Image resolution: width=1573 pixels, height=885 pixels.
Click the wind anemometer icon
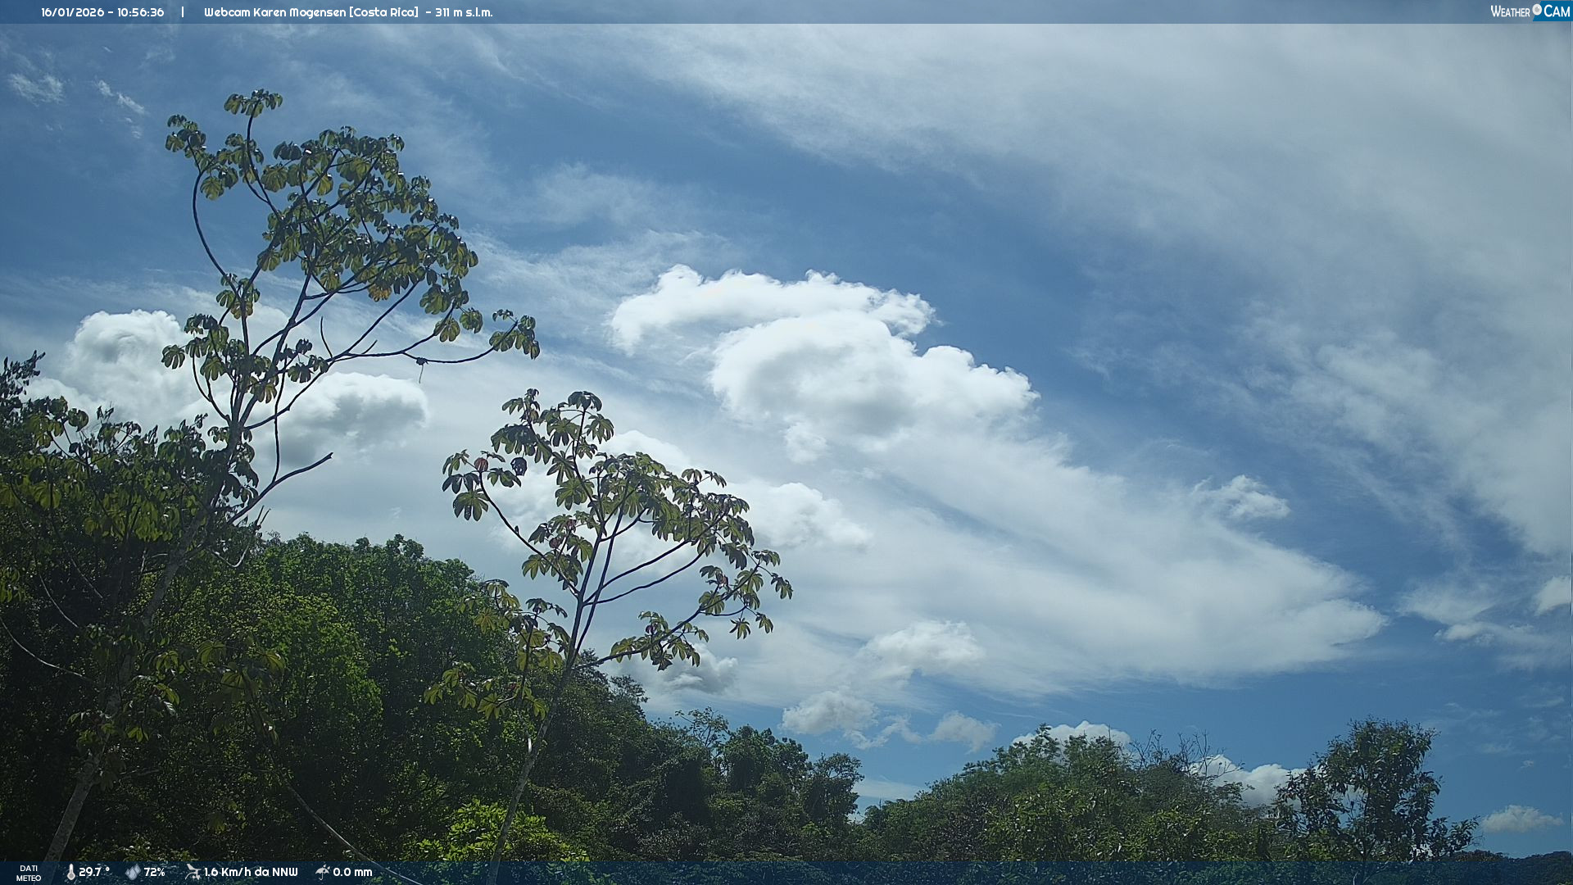click(193, 872)
